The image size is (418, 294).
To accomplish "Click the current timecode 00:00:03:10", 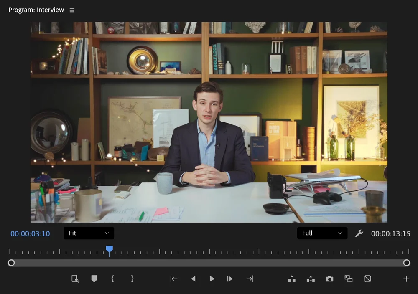I will [x=30, y=233].
